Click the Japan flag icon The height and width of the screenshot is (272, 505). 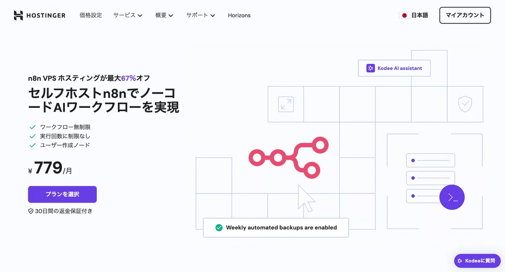(404, 15)
